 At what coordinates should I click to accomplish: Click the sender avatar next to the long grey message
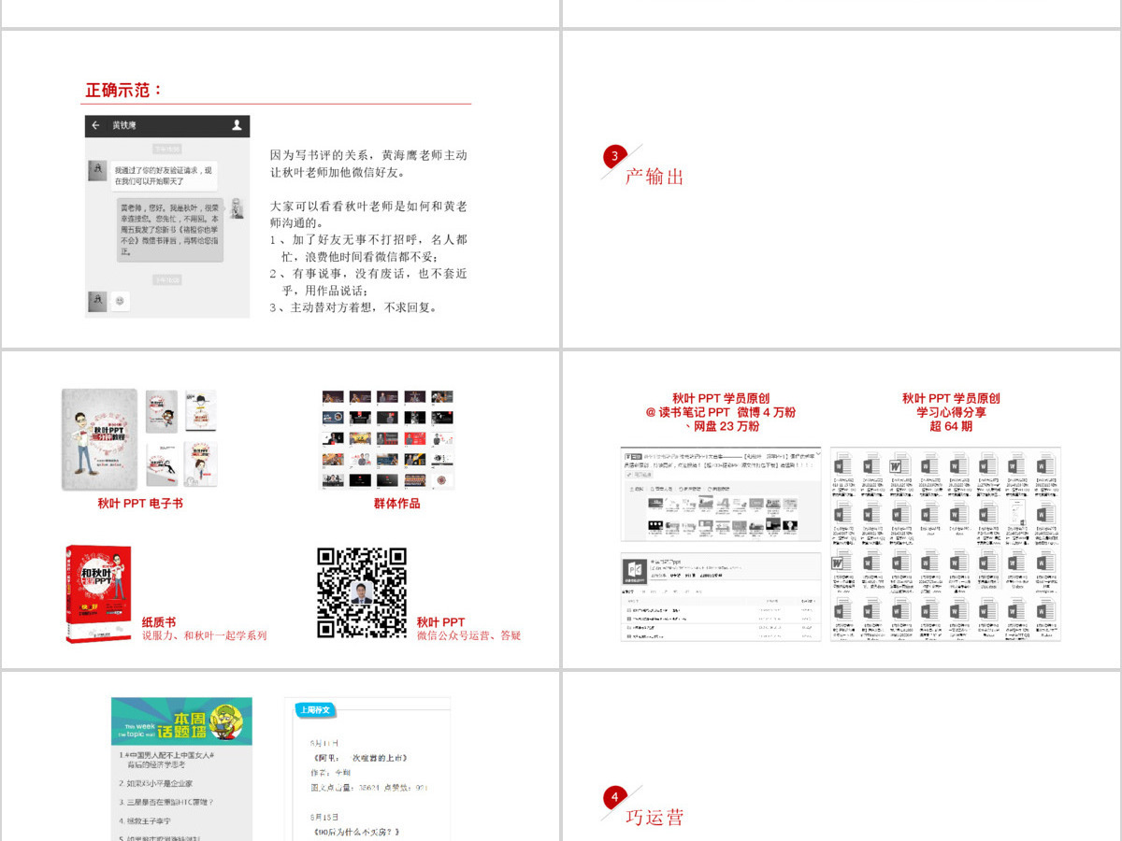click(x=237, y=208)
